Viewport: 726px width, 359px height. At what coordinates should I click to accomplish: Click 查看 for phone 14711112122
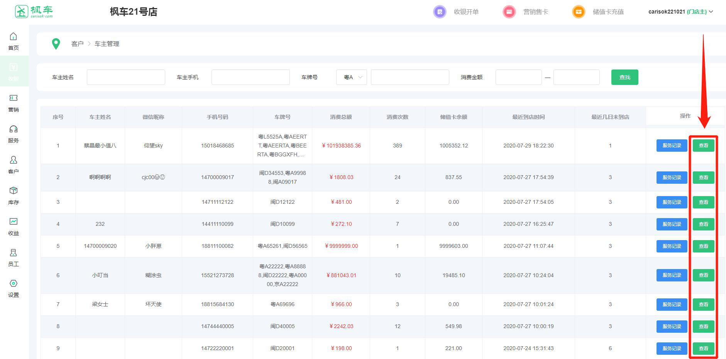704,202
